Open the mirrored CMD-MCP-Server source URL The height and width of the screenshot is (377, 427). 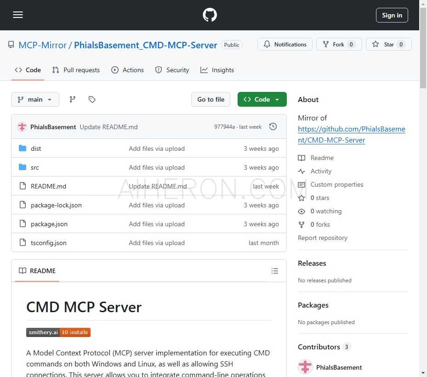pos(351,135)
